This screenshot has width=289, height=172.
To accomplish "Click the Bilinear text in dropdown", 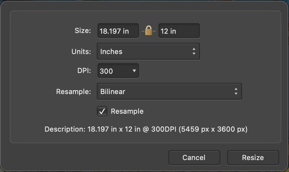I will [x=113, y=92].
